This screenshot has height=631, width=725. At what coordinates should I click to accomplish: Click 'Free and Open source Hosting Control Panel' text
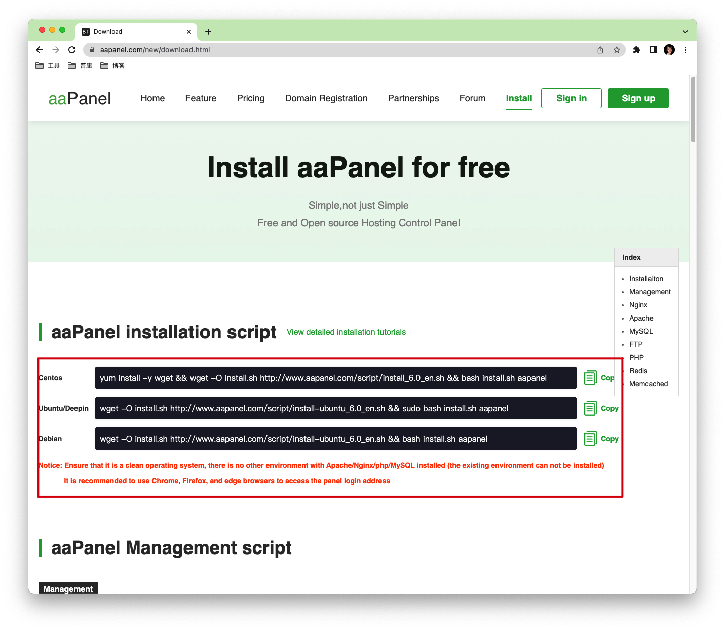click(359, 223)
